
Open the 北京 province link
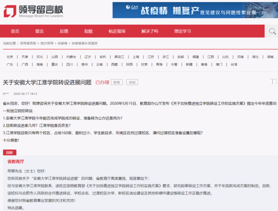(10, 57)
